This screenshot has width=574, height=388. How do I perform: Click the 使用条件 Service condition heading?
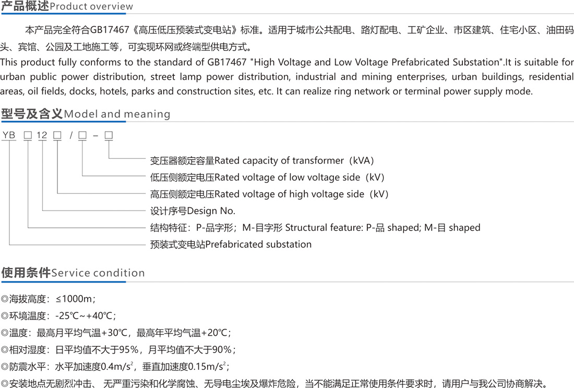tap(73, 273)
